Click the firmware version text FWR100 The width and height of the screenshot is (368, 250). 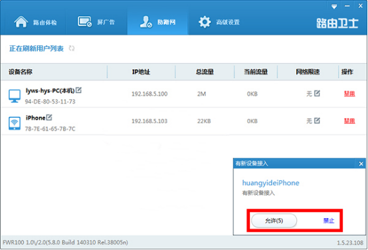pyautogui.click(x=66, y=242)
